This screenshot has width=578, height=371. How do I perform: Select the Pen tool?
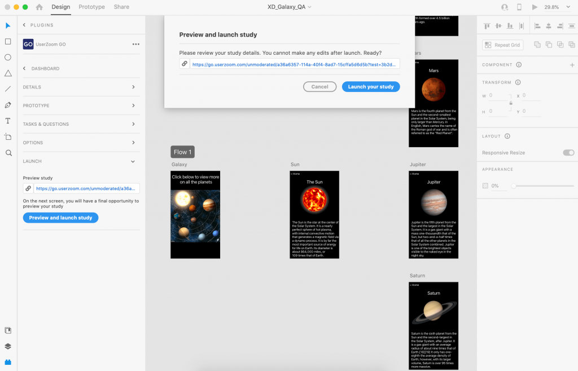8,105
